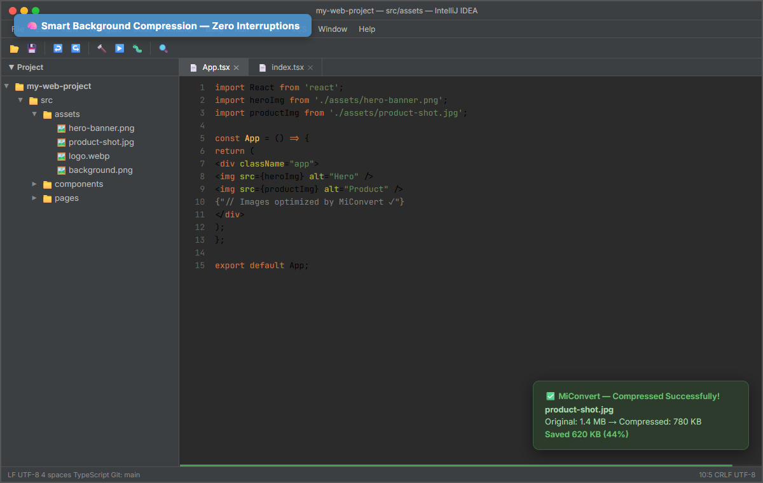Collapse the Project panel header triangle

tap(11, 67)
